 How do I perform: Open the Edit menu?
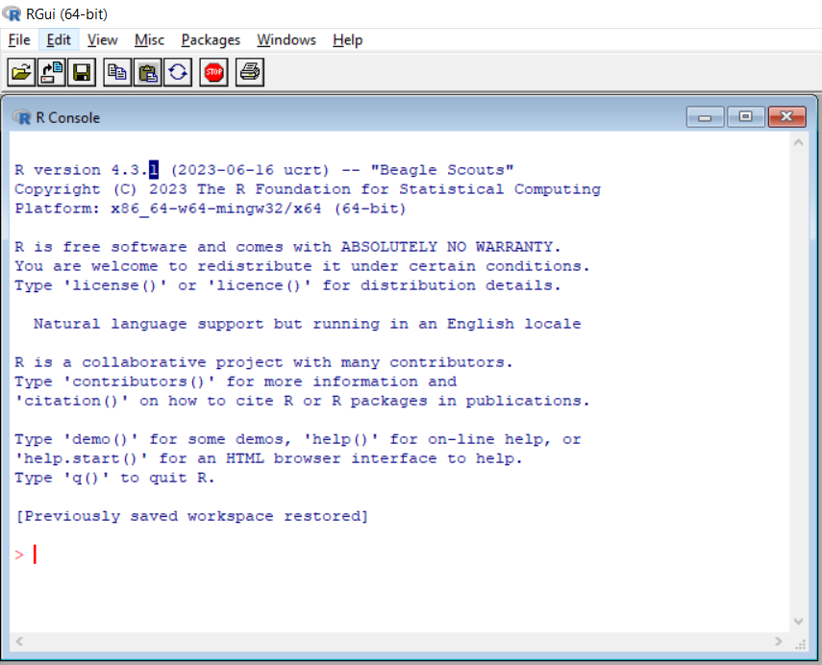(x=59, y=39)
